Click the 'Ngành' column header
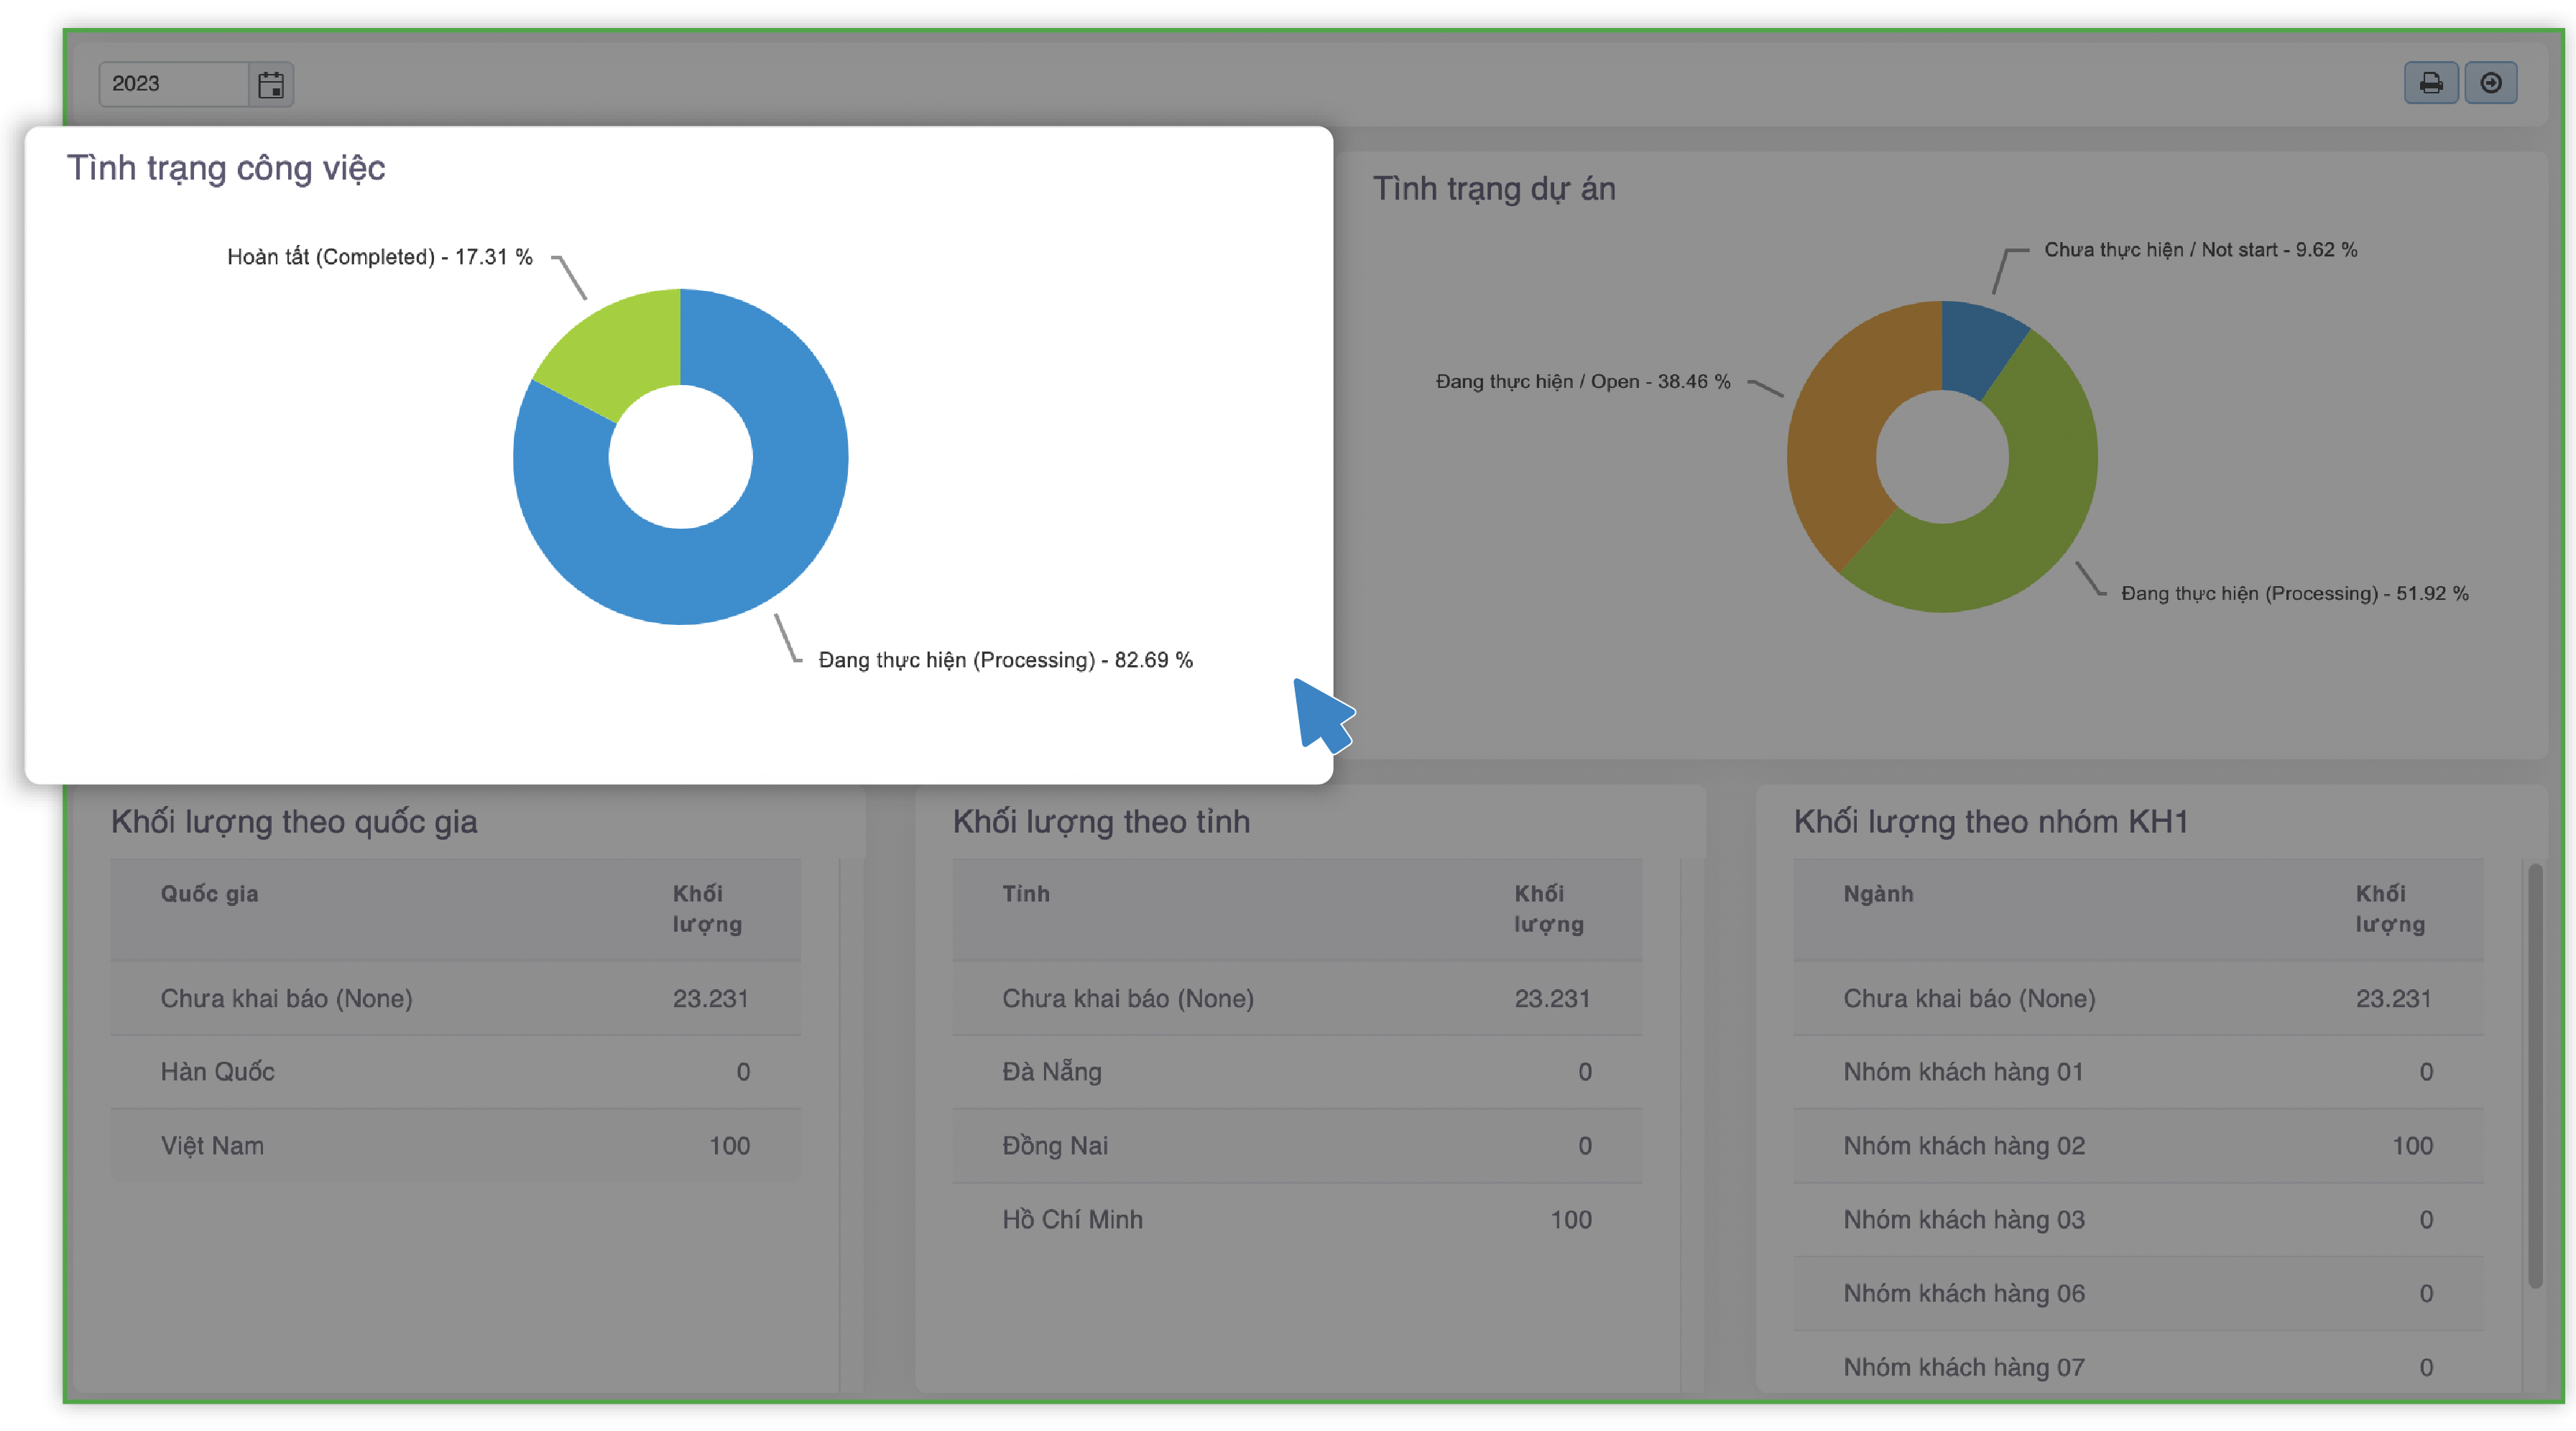 [x=1878, y=894]
